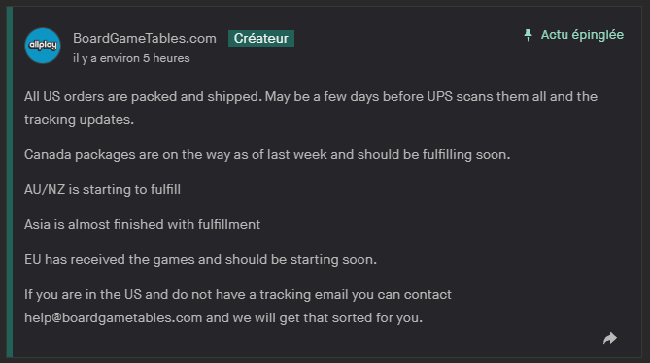Click the green pushpin icon
Viewport: 650px width, 363px height.
[x=528, y=35]
